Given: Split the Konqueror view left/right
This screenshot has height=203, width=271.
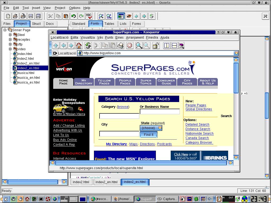Looking at the screenshot, I should point(167,45).
